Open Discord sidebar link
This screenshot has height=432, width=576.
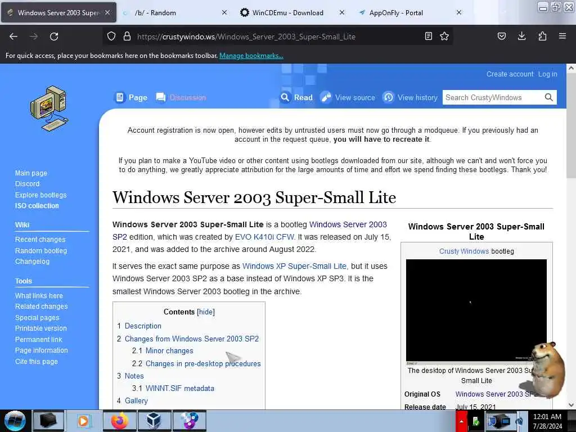27,184
